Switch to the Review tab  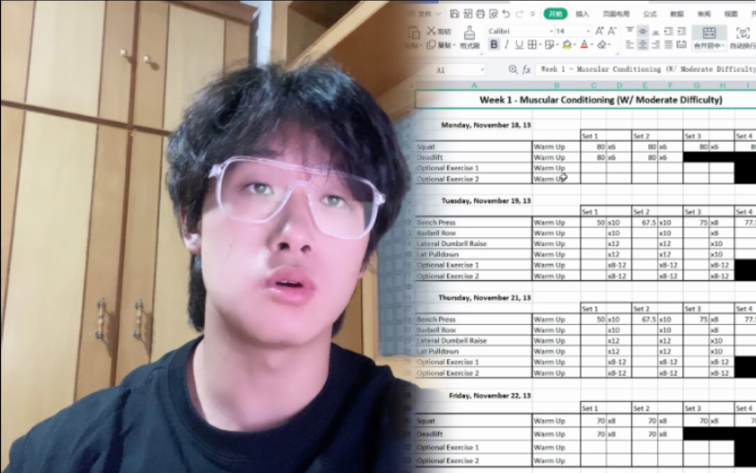[704, 14]
